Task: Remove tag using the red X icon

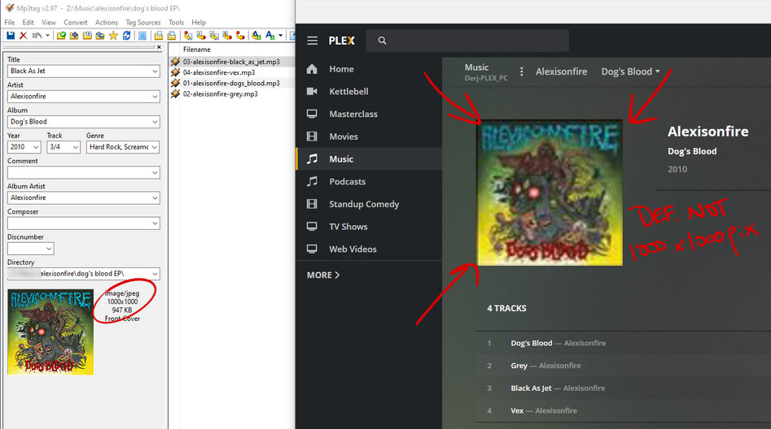Action: point(23,35)
